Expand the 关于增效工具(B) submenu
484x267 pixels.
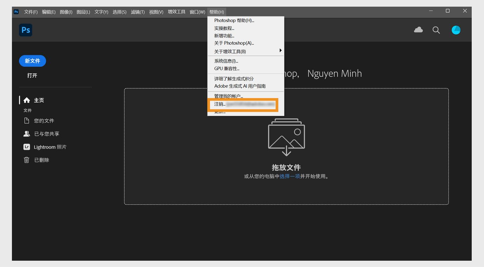click(246, 52)
